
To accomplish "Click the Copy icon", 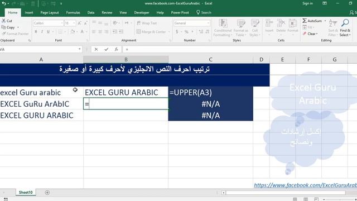I will pos(4,27).
